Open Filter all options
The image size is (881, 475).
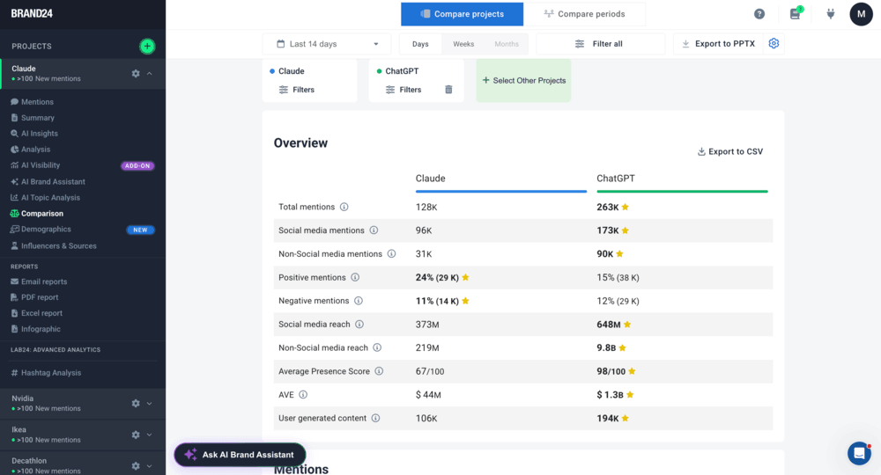[600, 44]
